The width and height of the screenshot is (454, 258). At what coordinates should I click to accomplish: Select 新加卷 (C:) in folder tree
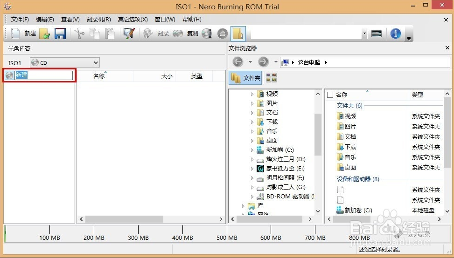[275, 149]
